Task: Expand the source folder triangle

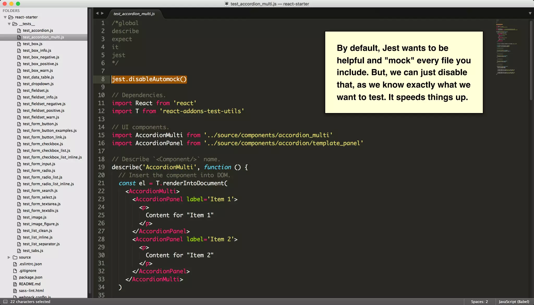Action: coord(9,257)
